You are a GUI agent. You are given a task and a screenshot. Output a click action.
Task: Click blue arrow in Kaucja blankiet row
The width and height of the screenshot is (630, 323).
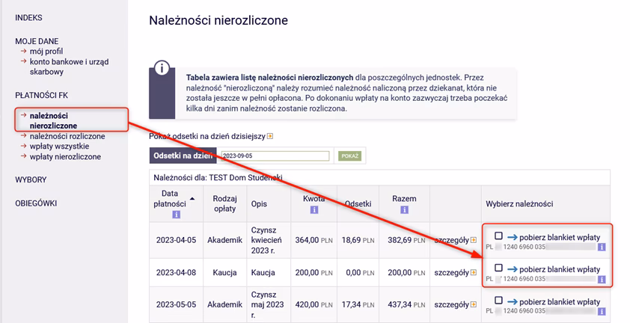(x=513, y=270)
